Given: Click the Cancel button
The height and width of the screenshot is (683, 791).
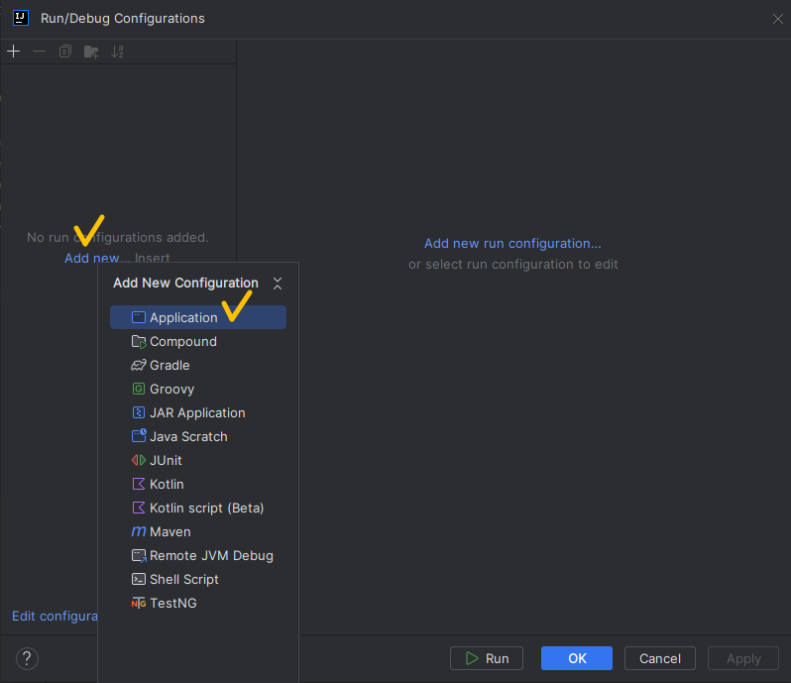Looking at the screenshot, I should pyautogui.click(x=660, y=658).
